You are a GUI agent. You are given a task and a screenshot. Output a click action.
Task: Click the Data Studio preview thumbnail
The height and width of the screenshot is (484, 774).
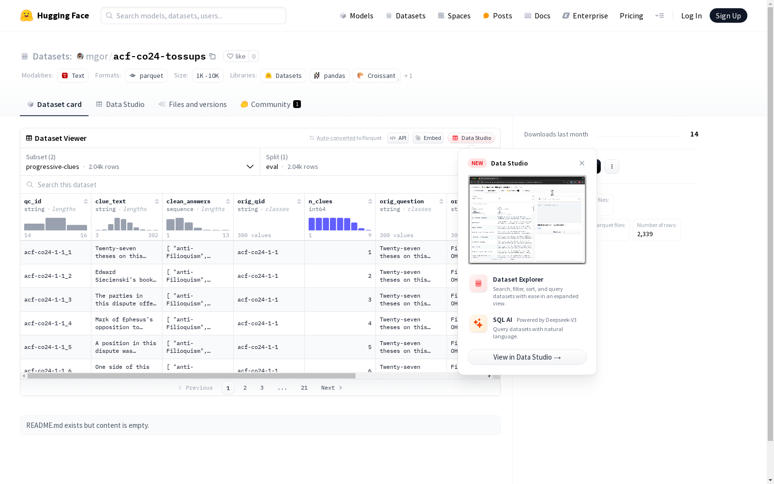(527, 220)
